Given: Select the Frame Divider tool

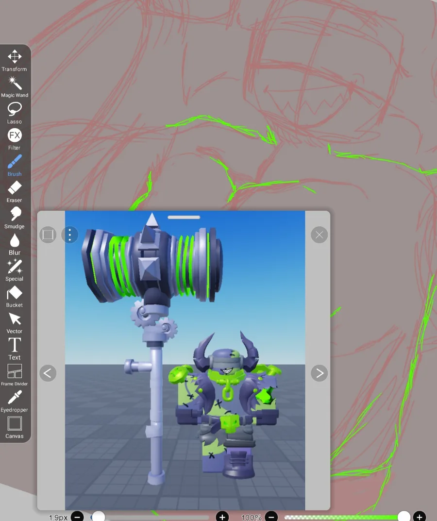Looking at the screenshot, I should (14, 375).
